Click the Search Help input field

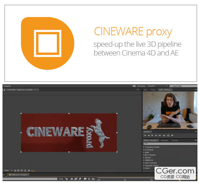(183, 86)
